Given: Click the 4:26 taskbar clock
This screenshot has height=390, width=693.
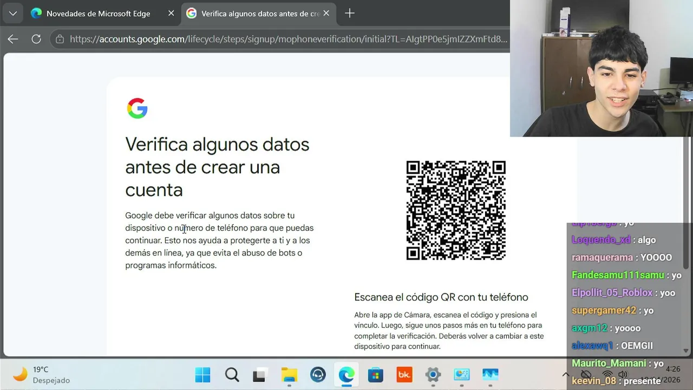Looking at the screenshot, I should click(673, 369).
